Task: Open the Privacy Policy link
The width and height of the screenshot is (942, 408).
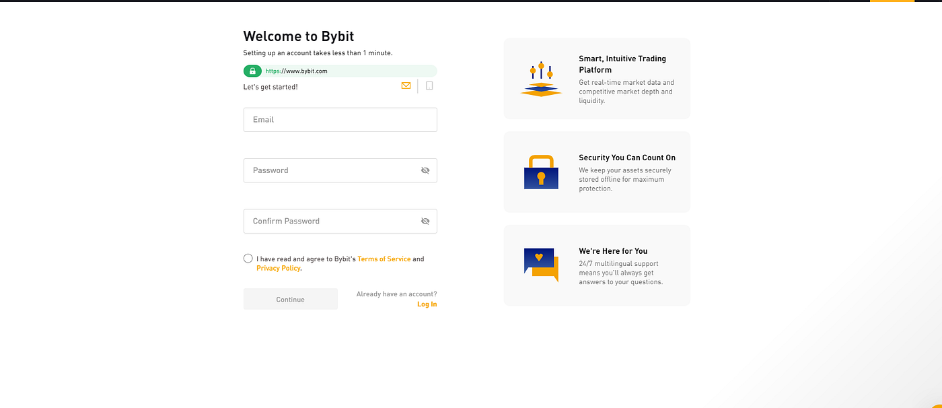Action: [278, 268]
